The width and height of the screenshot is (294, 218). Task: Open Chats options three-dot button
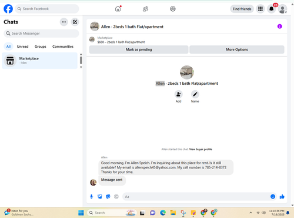pos(64,22)
